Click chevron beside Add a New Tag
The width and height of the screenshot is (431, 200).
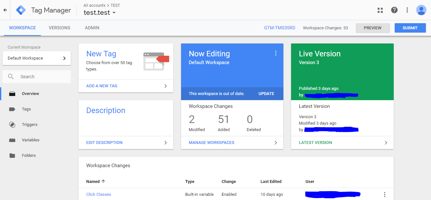tap(166, 86)
